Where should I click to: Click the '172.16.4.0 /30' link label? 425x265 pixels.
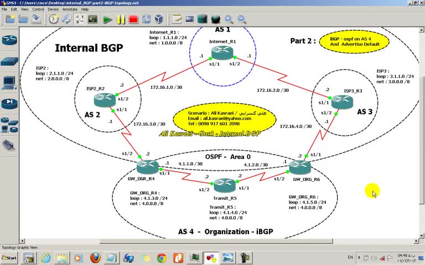point(296,126)
